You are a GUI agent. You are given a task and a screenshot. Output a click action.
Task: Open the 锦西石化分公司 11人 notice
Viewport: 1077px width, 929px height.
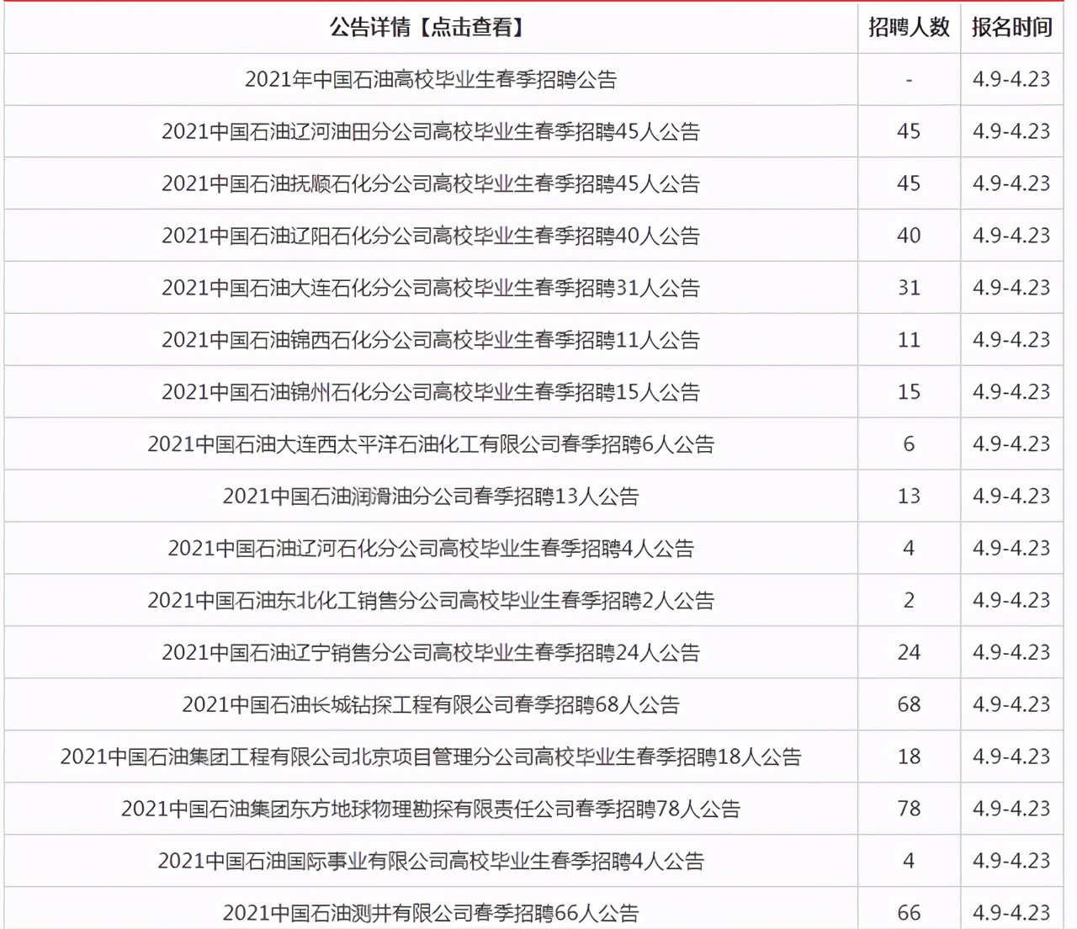click(431, 340)
